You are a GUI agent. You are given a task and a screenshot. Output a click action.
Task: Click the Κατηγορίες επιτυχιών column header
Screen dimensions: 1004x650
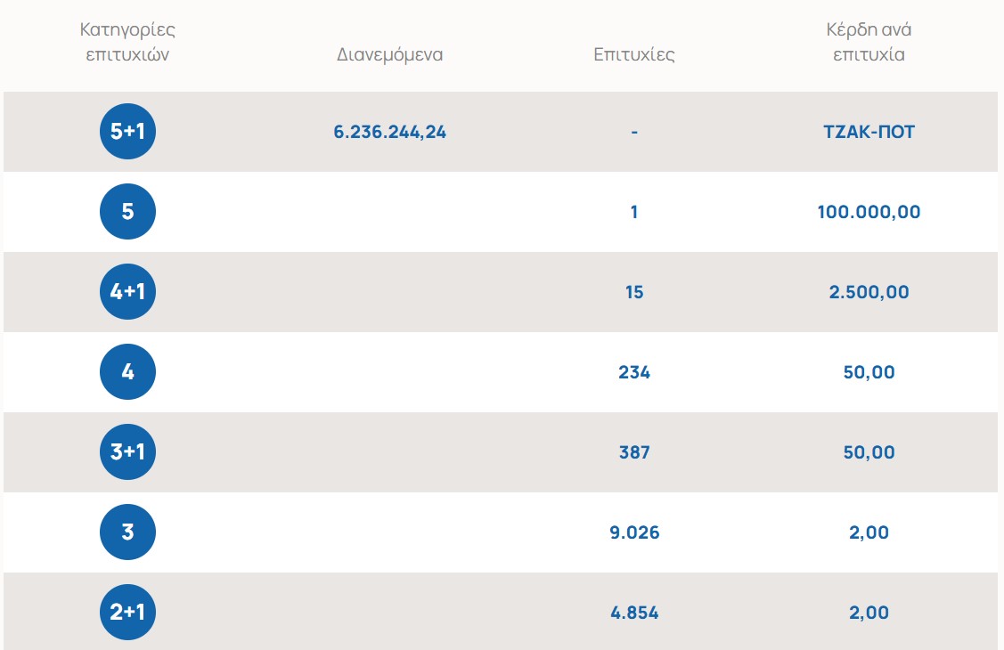coord(127,42)
